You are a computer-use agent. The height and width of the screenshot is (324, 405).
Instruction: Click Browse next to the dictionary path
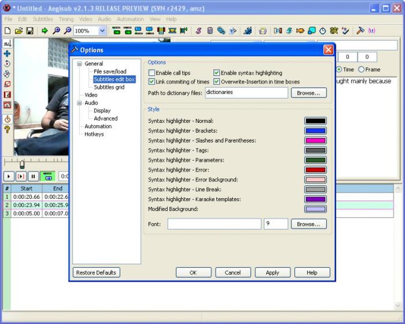coord(309,93)
